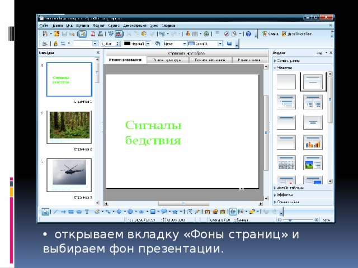Switch to Режим рисования tab
The image size is (358, 268).
125,60
